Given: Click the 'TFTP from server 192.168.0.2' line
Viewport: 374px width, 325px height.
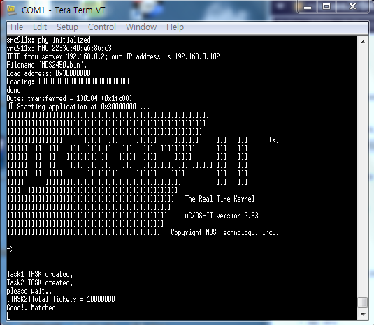Looking at the screenshot, I should click(x=113, y=56).
